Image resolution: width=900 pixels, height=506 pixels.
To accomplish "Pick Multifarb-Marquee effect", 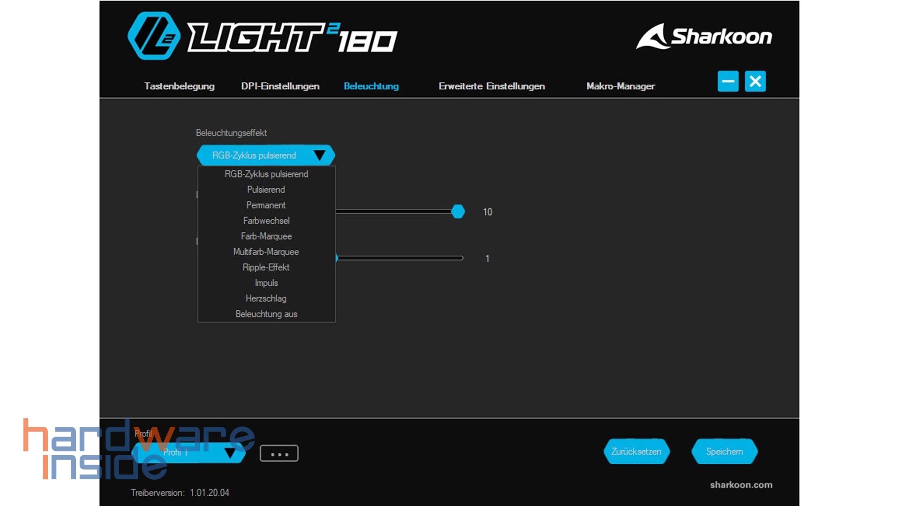I will (x=266, y=252).
